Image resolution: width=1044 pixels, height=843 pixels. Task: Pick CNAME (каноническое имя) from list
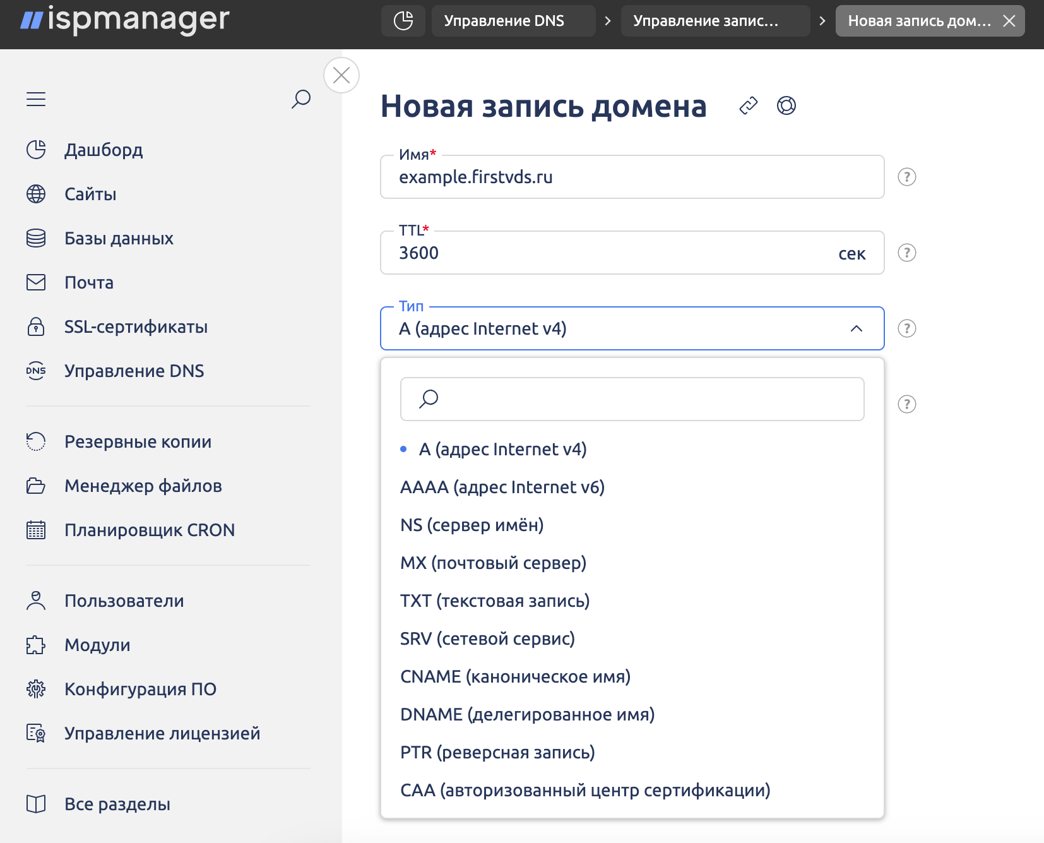[515, 676]
